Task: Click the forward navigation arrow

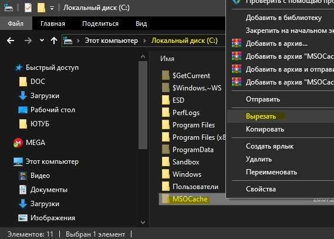Action: coord(28,41)
